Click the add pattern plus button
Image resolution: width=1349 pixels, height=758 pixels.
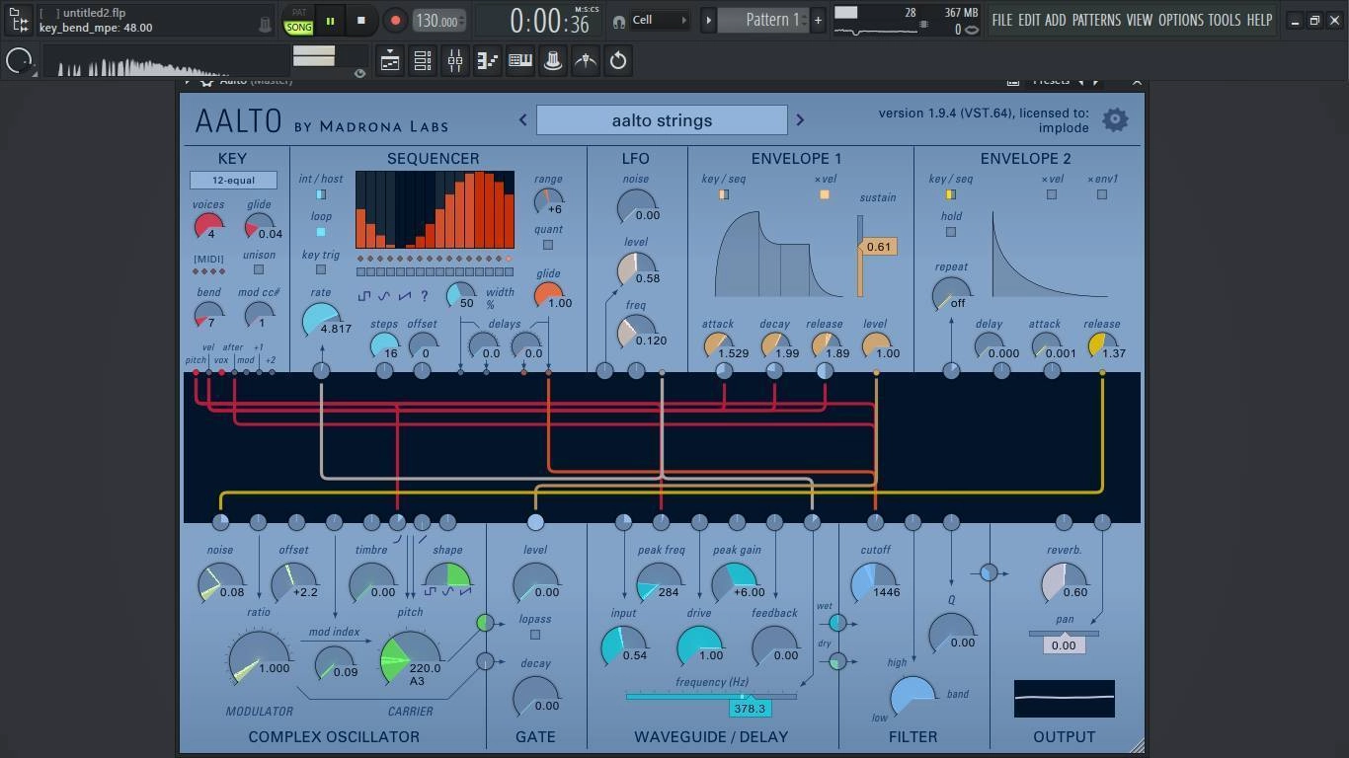pyautogui.click(x=818, y=20)
